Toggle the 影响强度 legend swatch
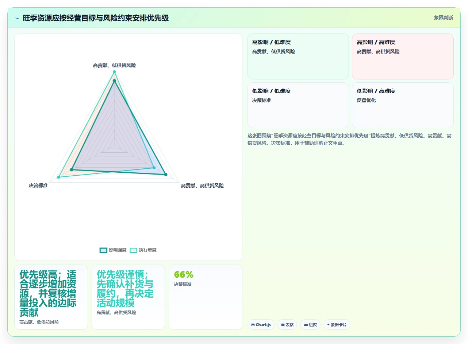 pos(103,250)
